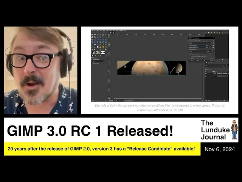This screenshot has height=182, width=242.
Task: Open the active brush thumbnail in toolbox
Action: click(x=97, y=52)
